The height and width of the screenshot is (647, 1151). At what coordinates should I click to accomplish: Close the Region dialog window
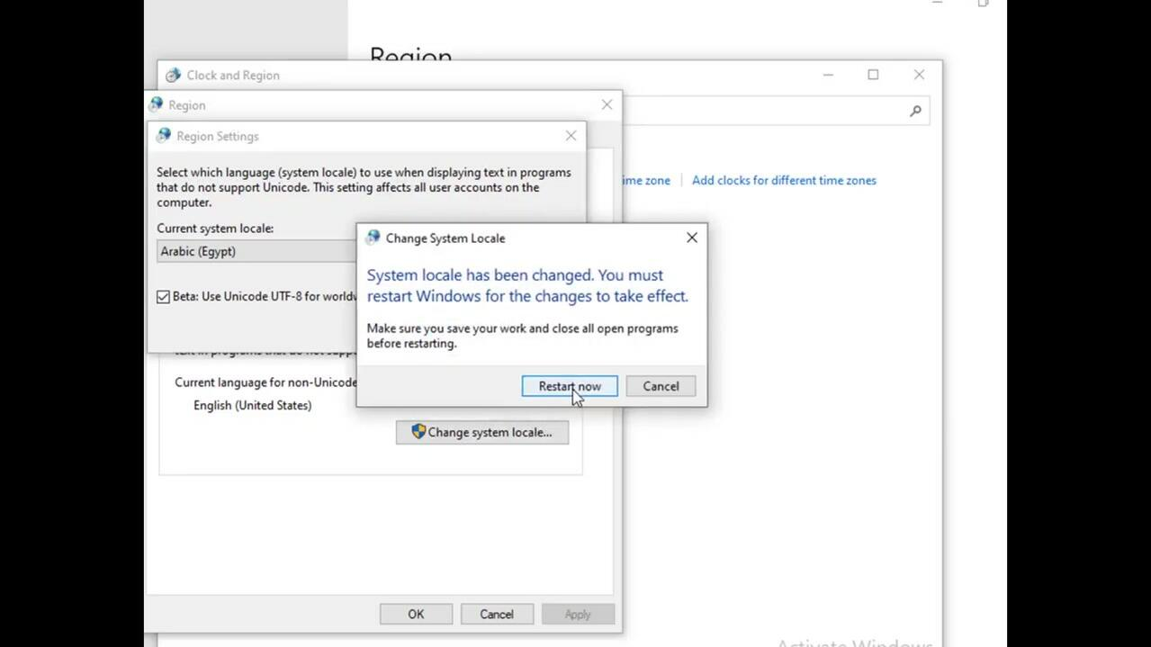click(607, 104)
